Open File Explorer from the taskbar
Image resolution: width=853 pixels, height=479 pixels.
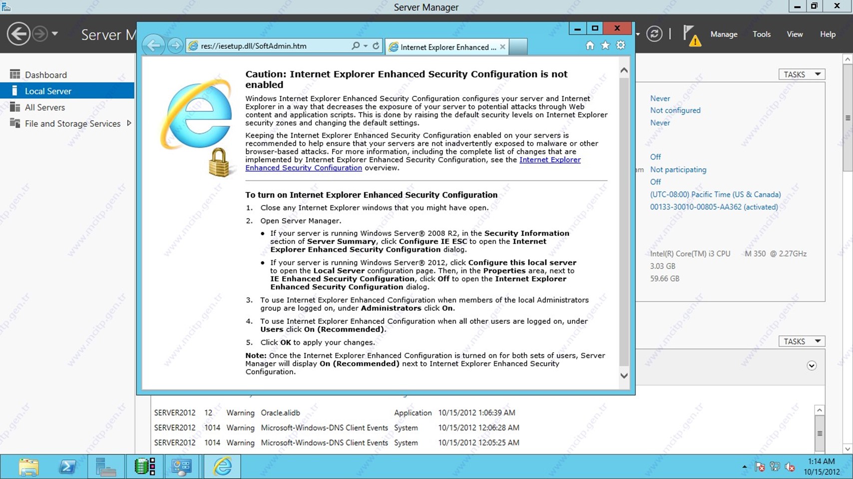coord(28,467)
